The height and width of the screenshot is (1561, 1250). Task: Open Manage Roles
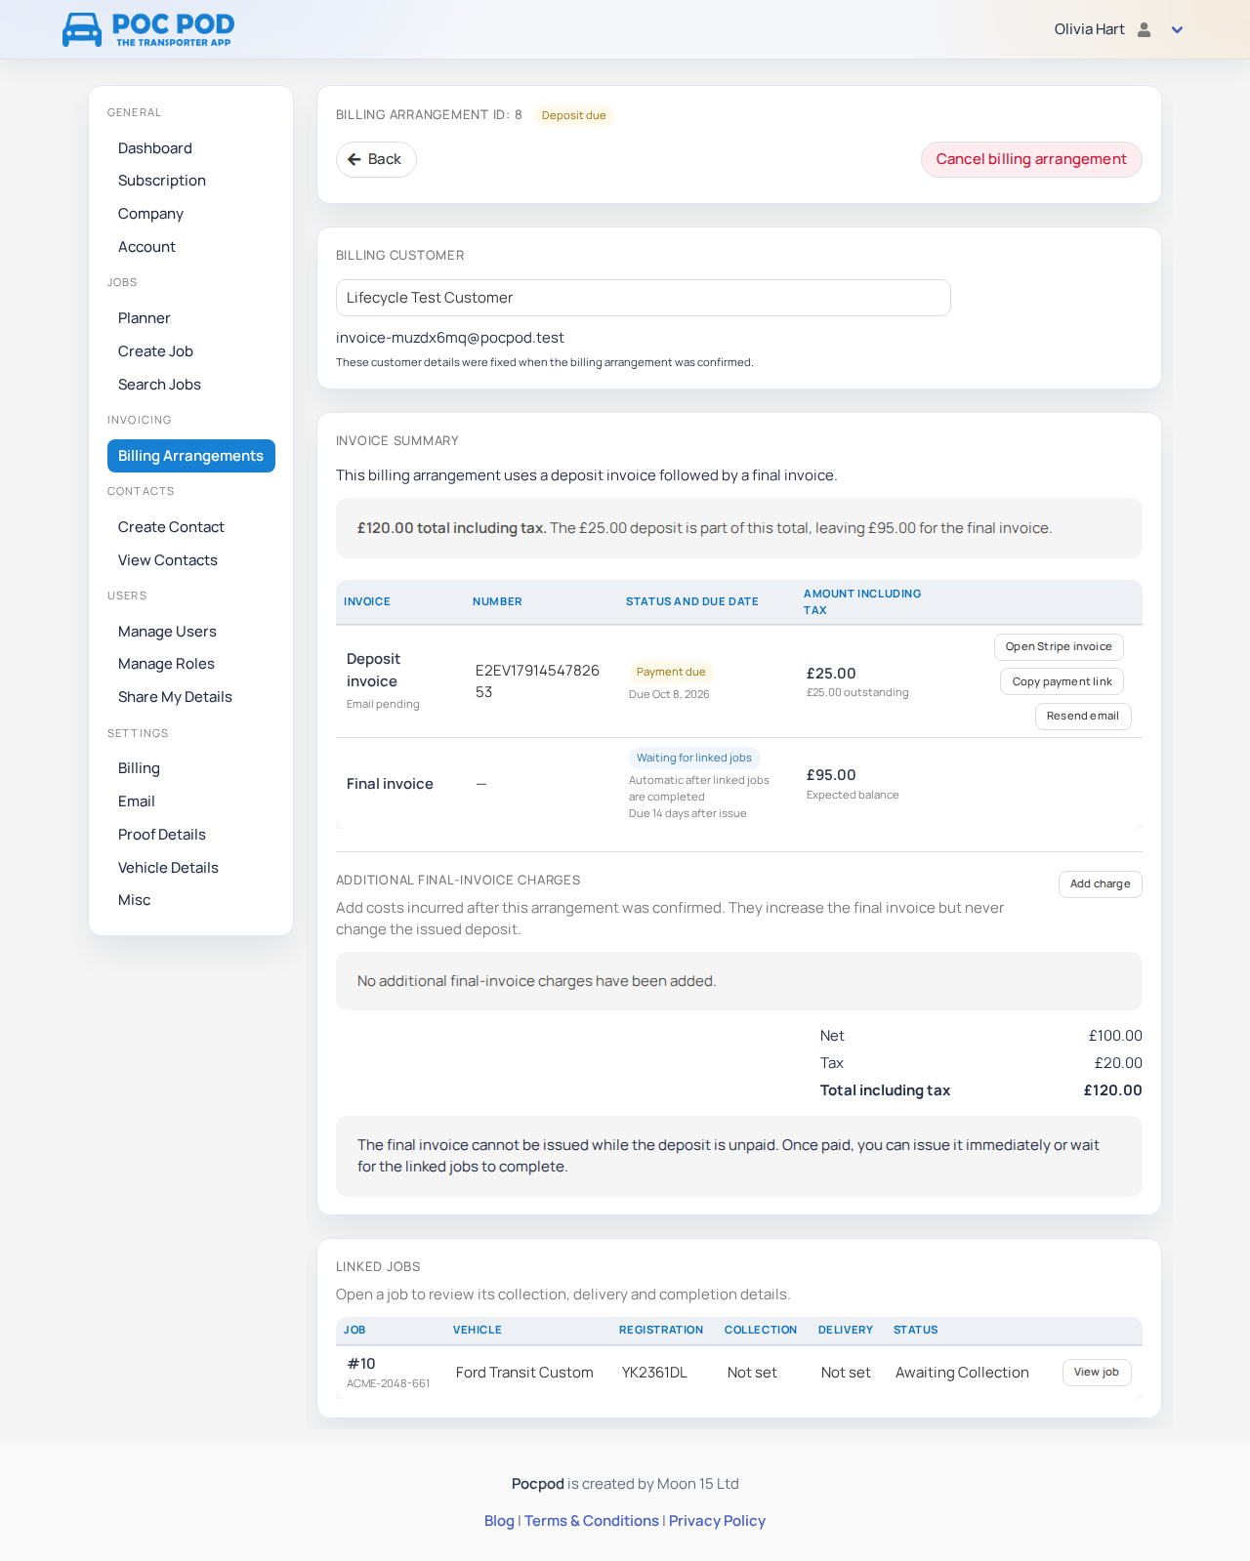pos(166,664)
